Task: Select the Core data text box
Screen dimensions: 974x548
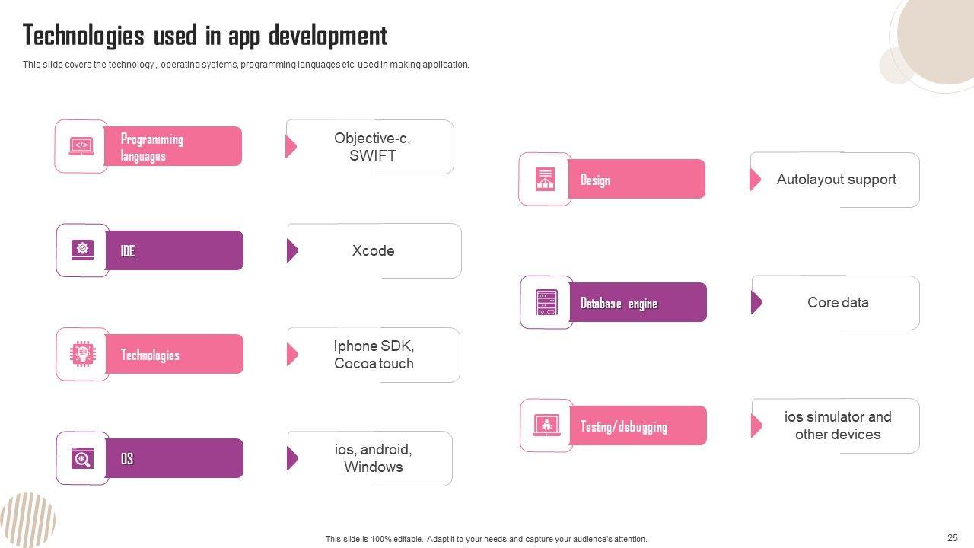Action: coord(836,303)
